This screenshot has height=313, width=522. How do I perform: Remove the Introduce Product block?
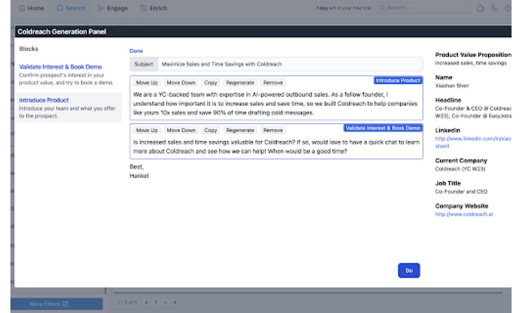273,82
